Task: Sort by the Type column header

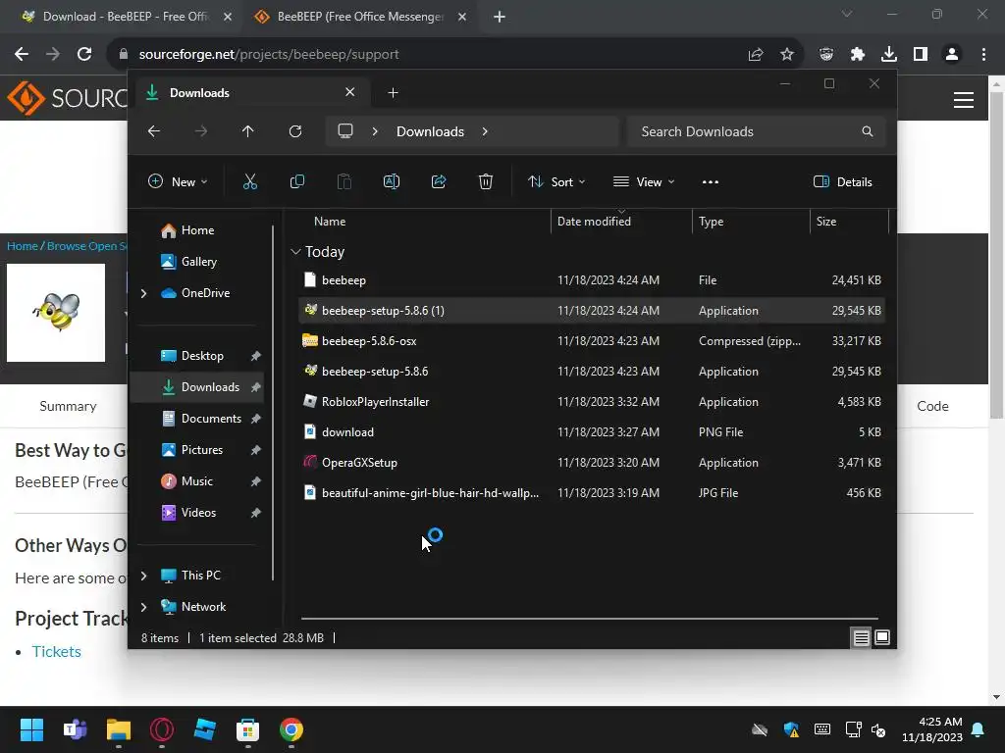Action: (x=711, y=221)
